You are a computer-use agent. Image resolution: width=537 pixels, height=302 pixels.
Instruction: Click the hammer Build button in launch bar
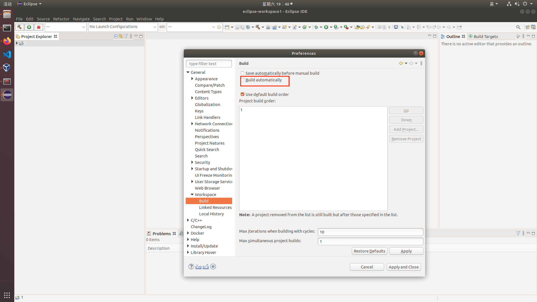[19, 27]
